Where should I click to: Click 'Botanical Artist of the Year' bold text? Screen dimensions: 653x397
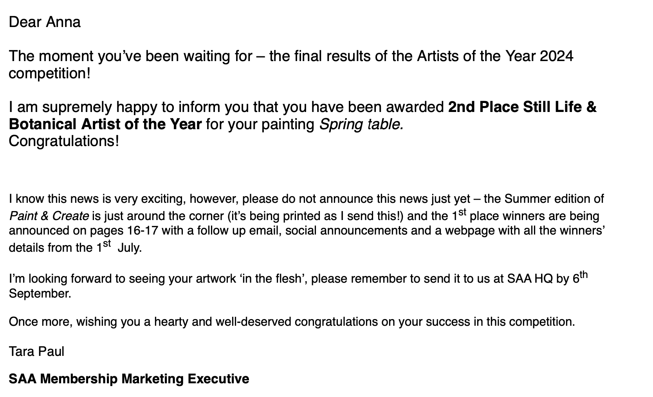pos(105,124)
